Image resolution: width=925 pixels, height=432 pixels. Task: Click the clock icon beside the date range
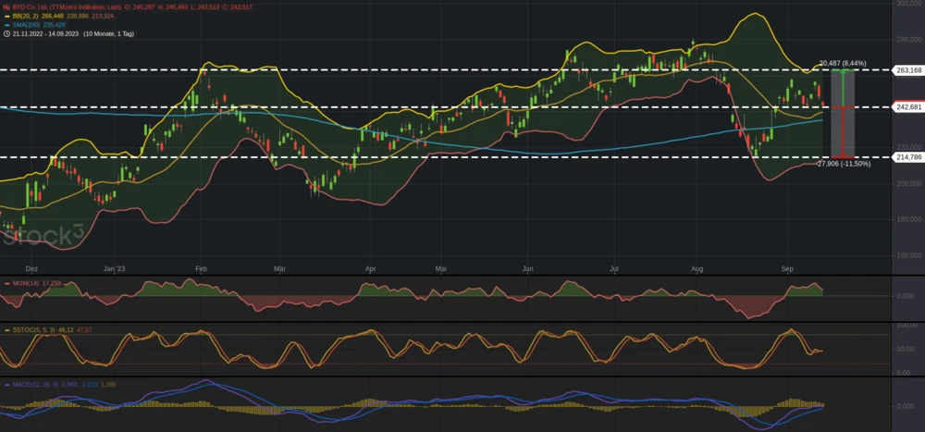coord(6,33)
